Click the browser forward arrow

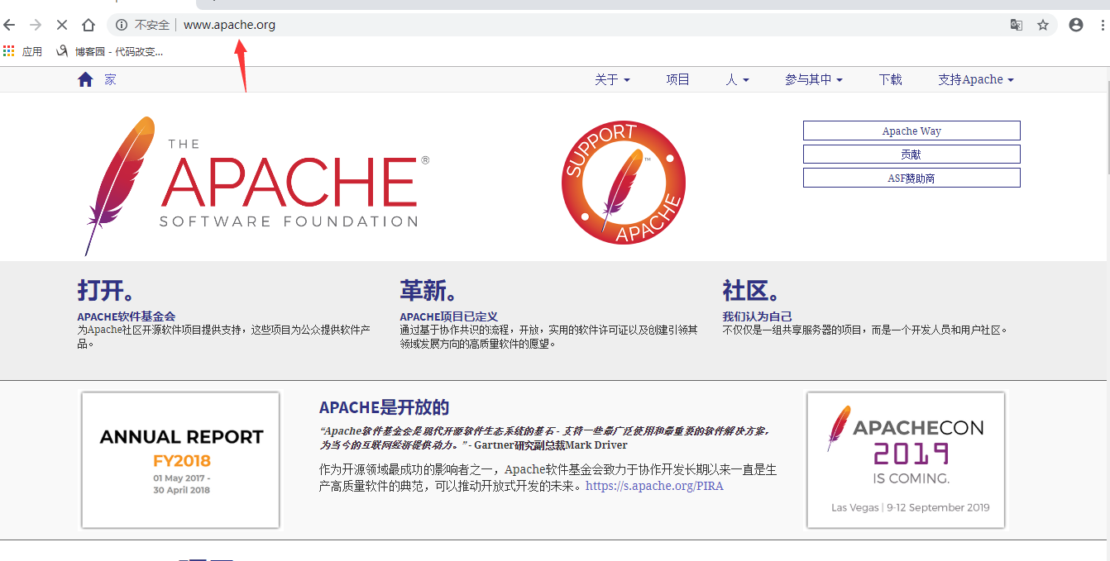tap(36, 25)
